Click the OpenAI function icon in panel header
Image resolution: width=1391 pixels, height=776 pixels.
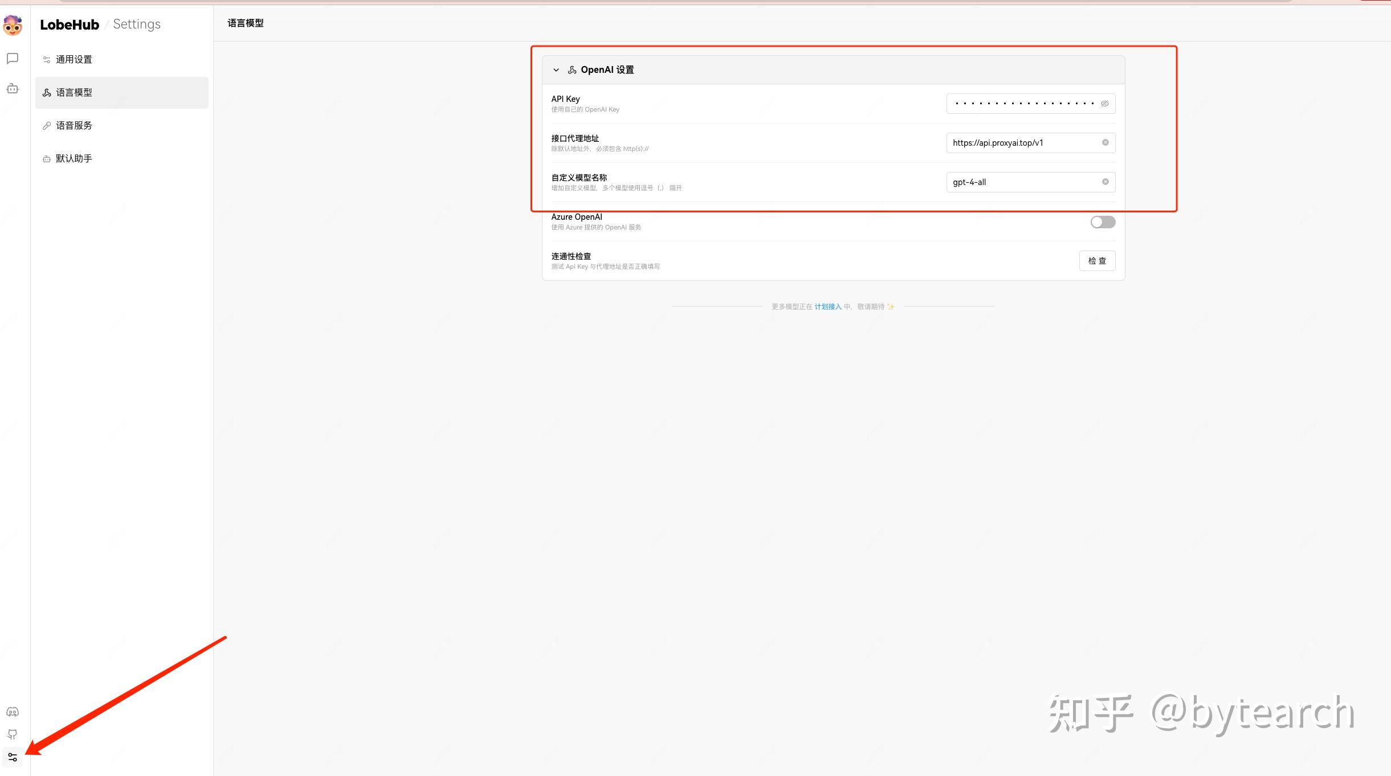coord(572,69)
